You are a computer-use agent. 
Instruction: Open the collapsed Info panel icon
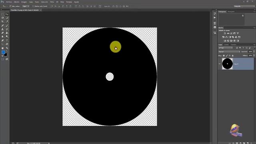point(215,27)
